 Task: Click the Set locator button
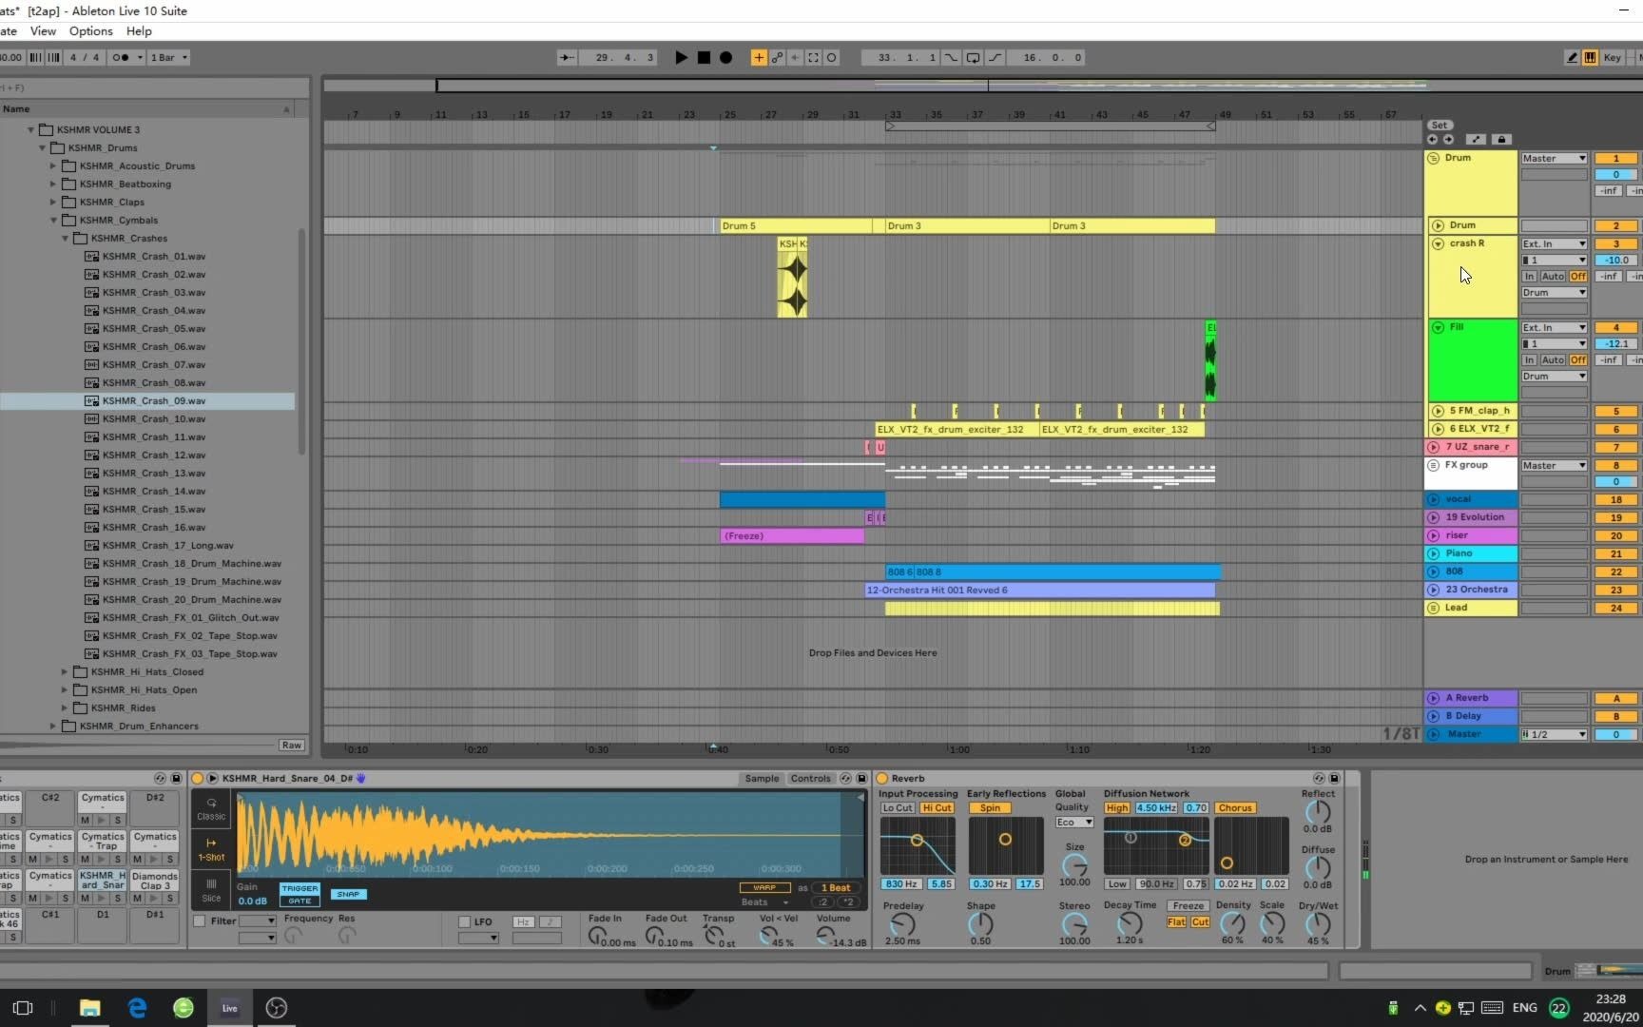click(x=1440, y=125)
